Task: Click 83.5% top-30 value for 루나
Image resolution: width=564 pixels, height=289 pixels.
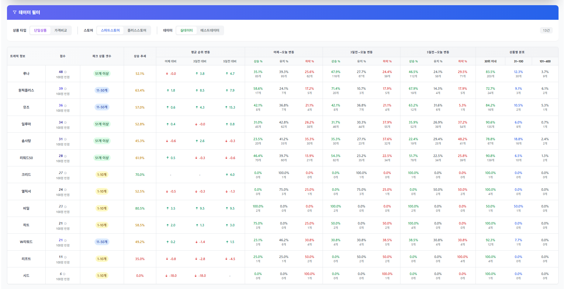Action: (490, 72)
